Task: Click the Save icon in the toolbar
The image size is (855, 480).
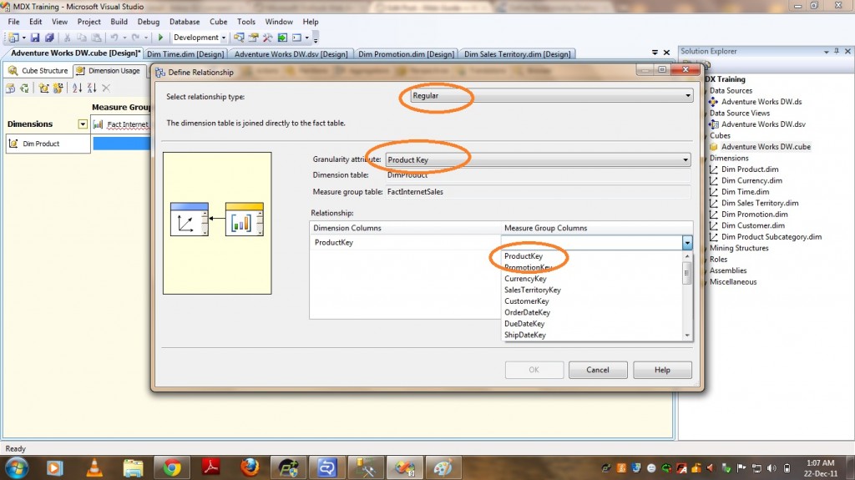Action: [x=37, y=38]
